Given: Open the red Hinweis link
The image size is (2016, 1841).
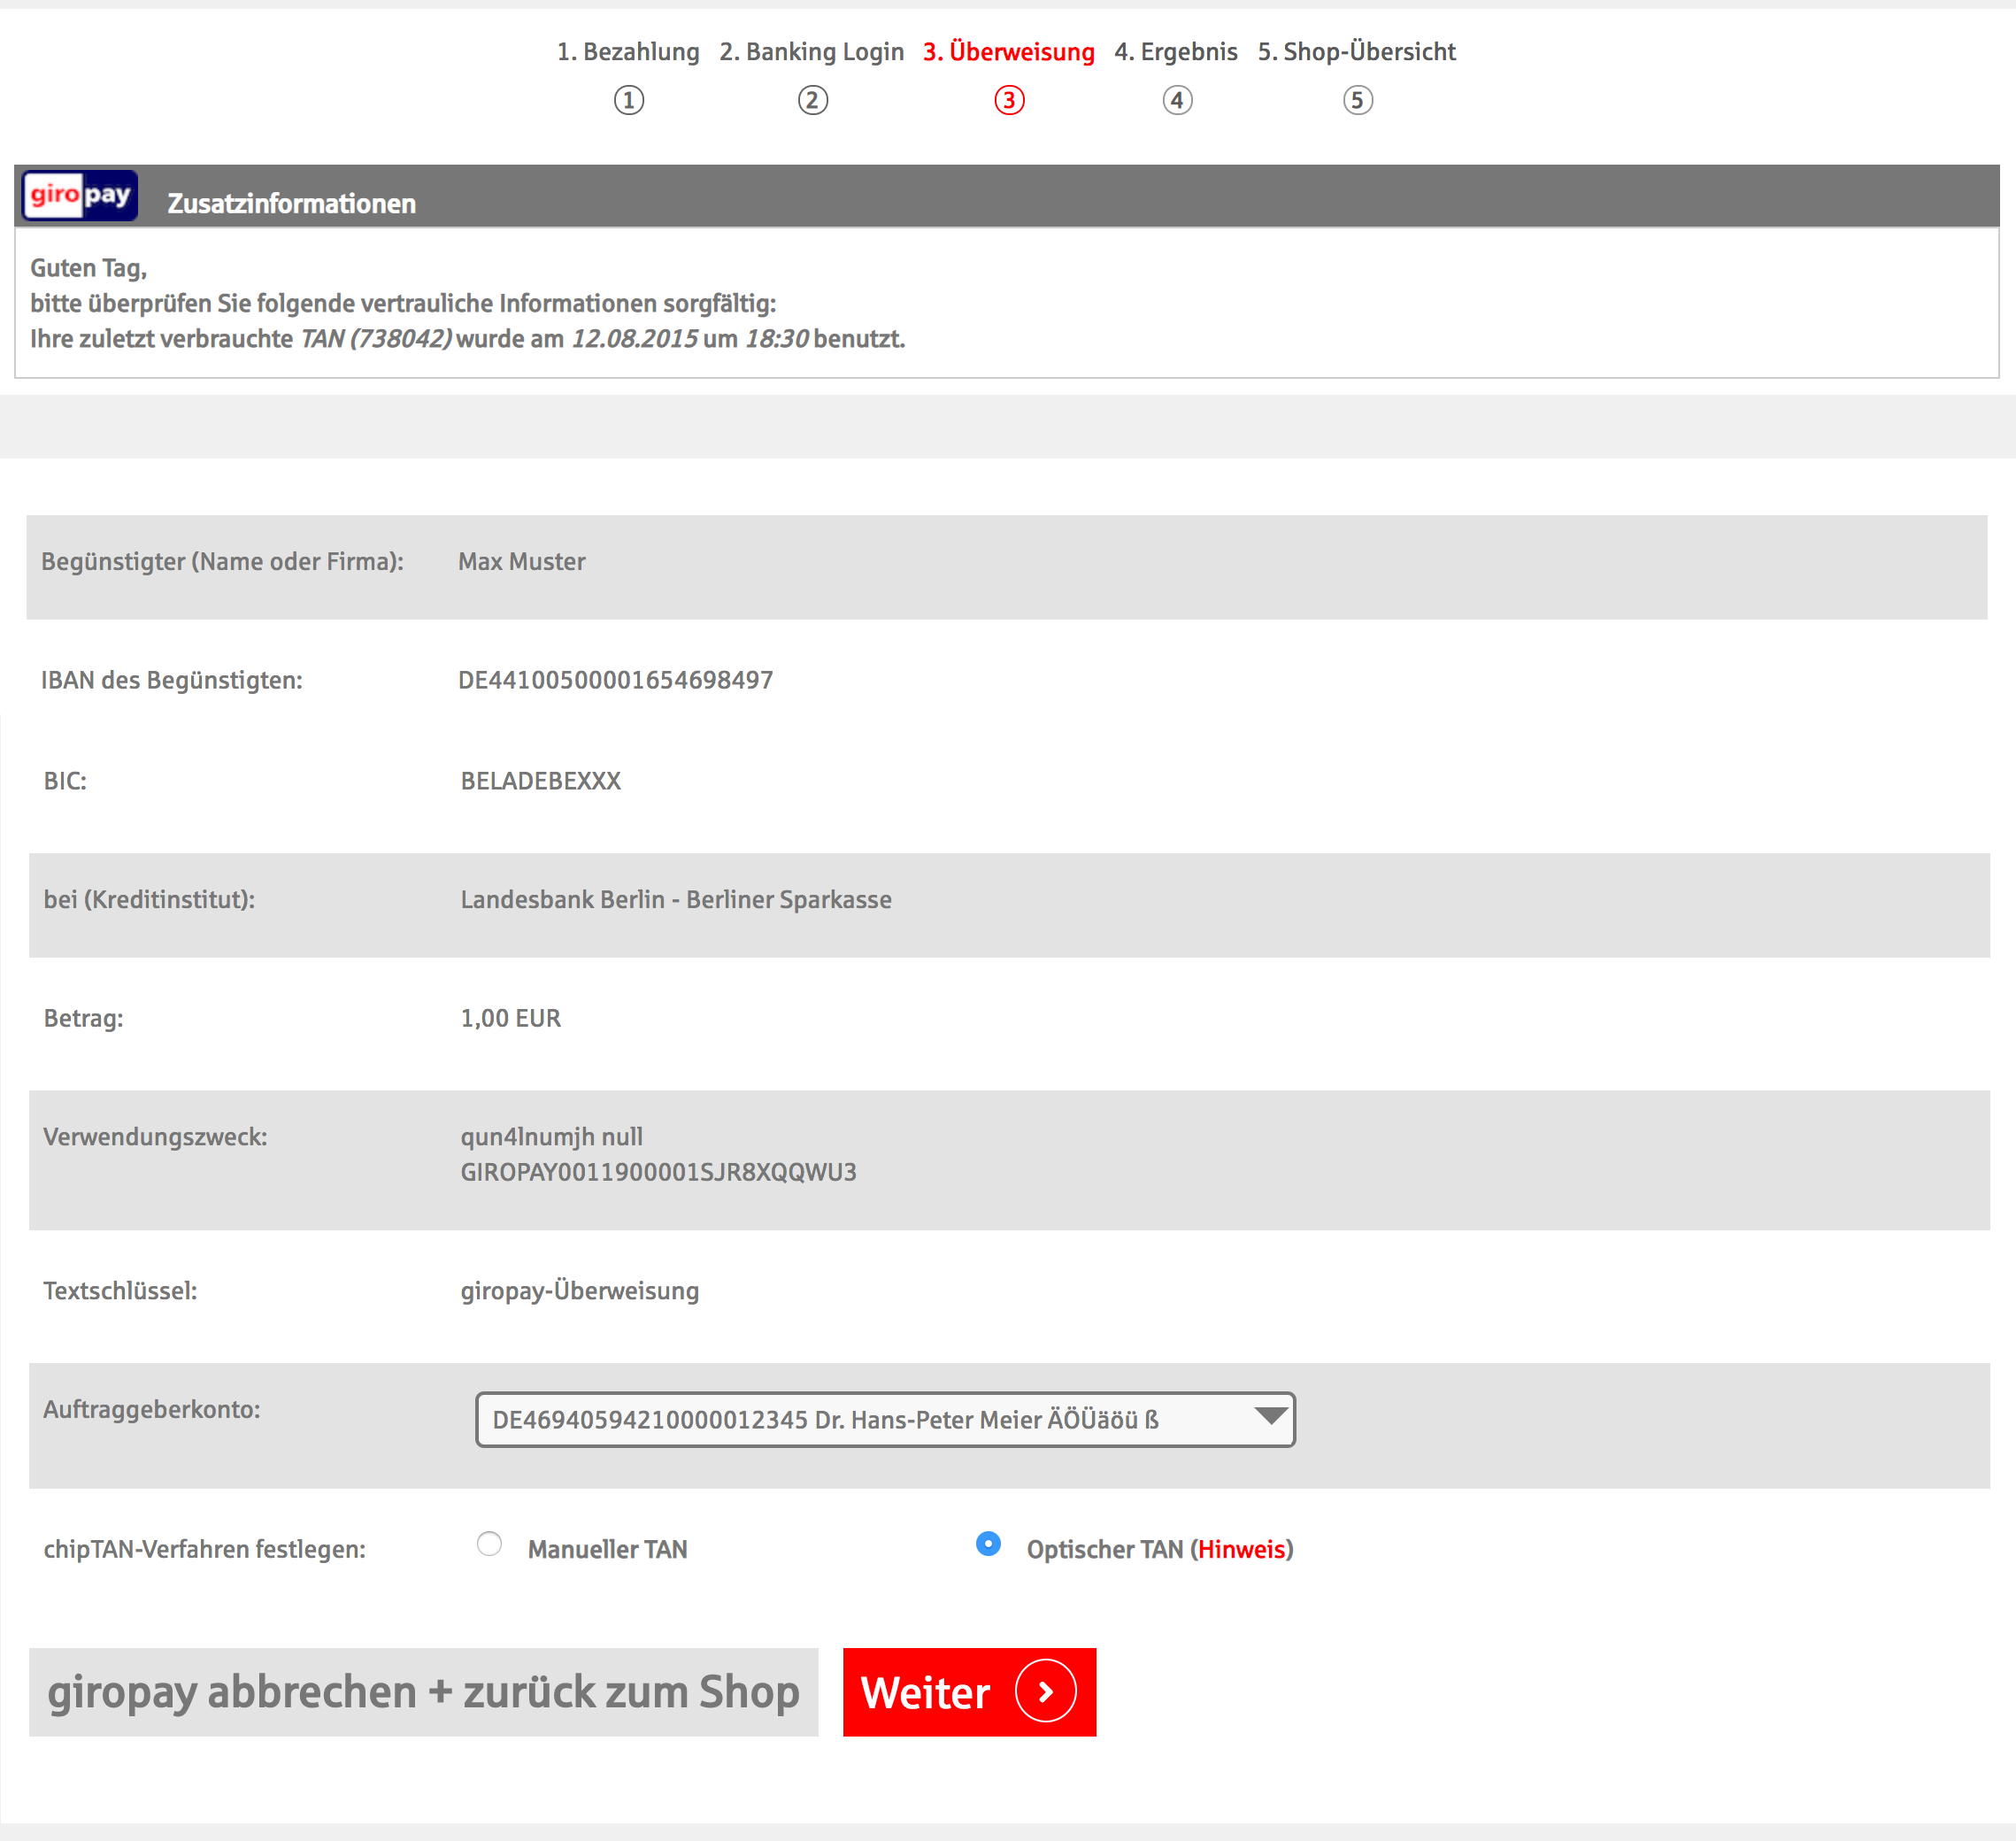Looking at the screenshot, I should [x=1241, y=1549].
